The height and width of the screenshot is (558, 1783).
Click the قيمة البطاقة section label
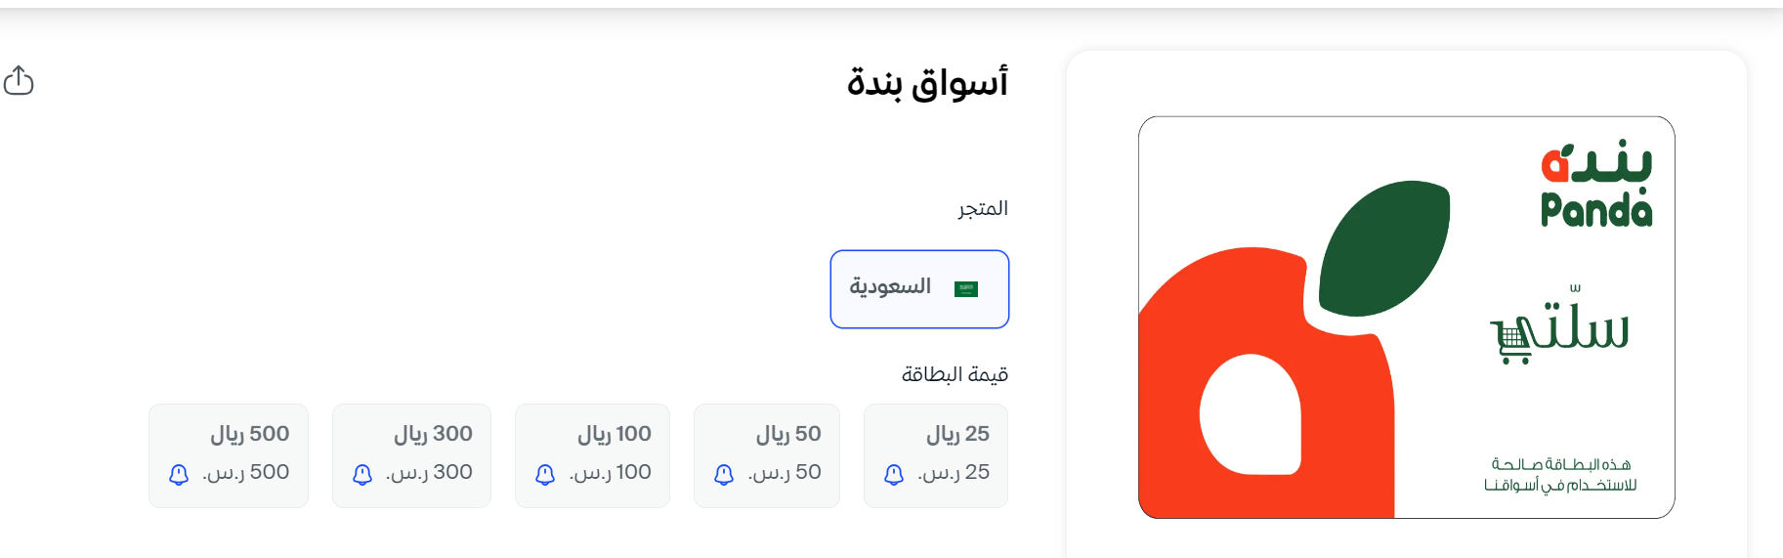(x=955, y=374)
